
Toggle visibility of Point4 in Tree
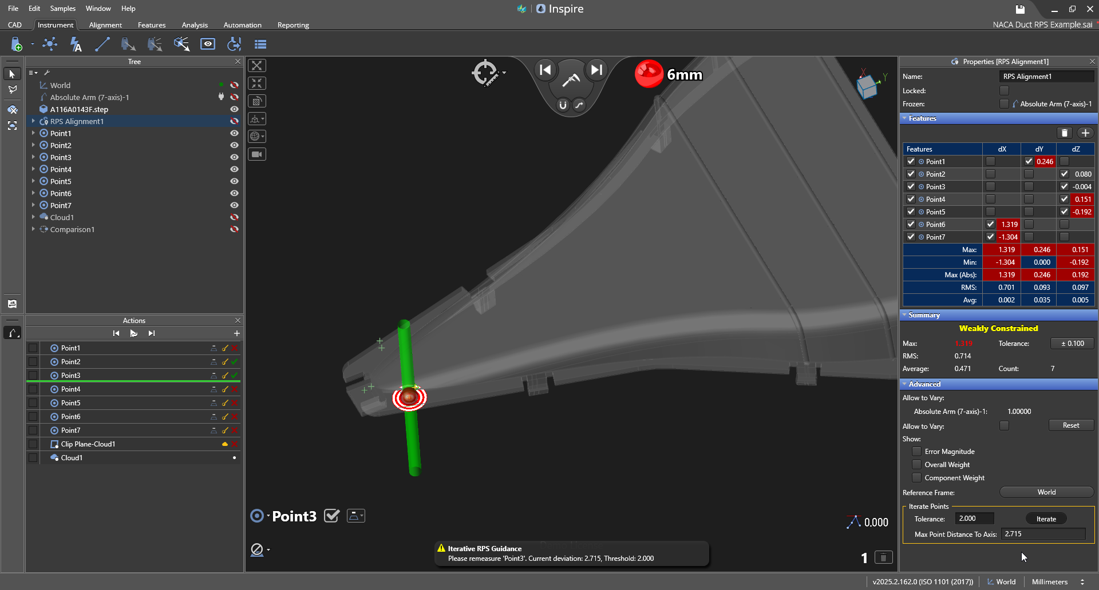[x=234, y=169]
